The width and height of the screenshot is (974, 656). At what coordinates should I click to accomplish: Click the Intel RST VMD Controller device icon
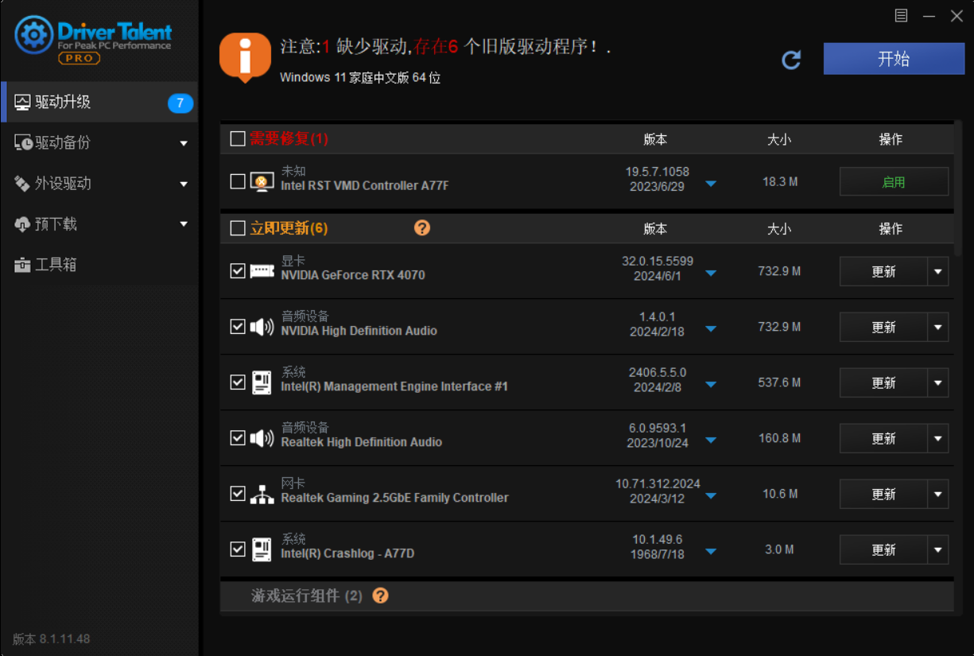point(262,182)
